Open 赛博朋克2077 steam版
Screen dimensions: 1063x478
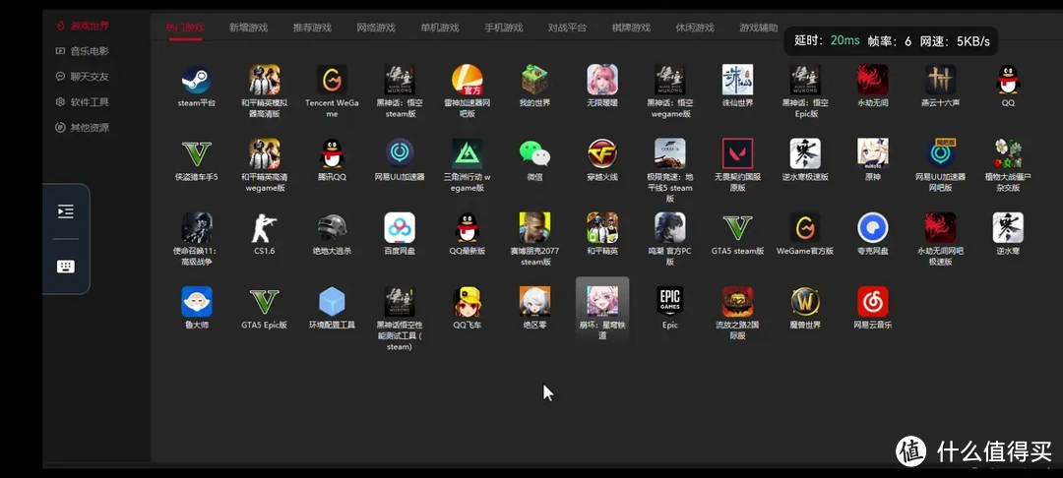pos(534,227)
